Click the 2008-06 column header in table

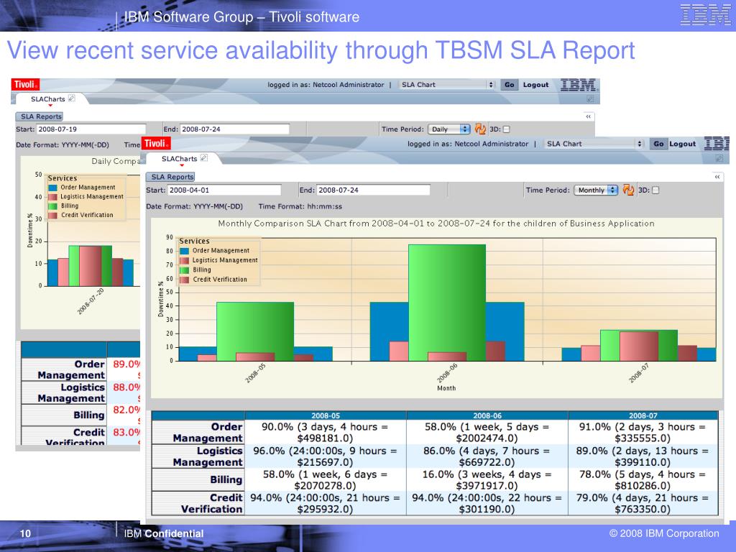tap(487, 415)
